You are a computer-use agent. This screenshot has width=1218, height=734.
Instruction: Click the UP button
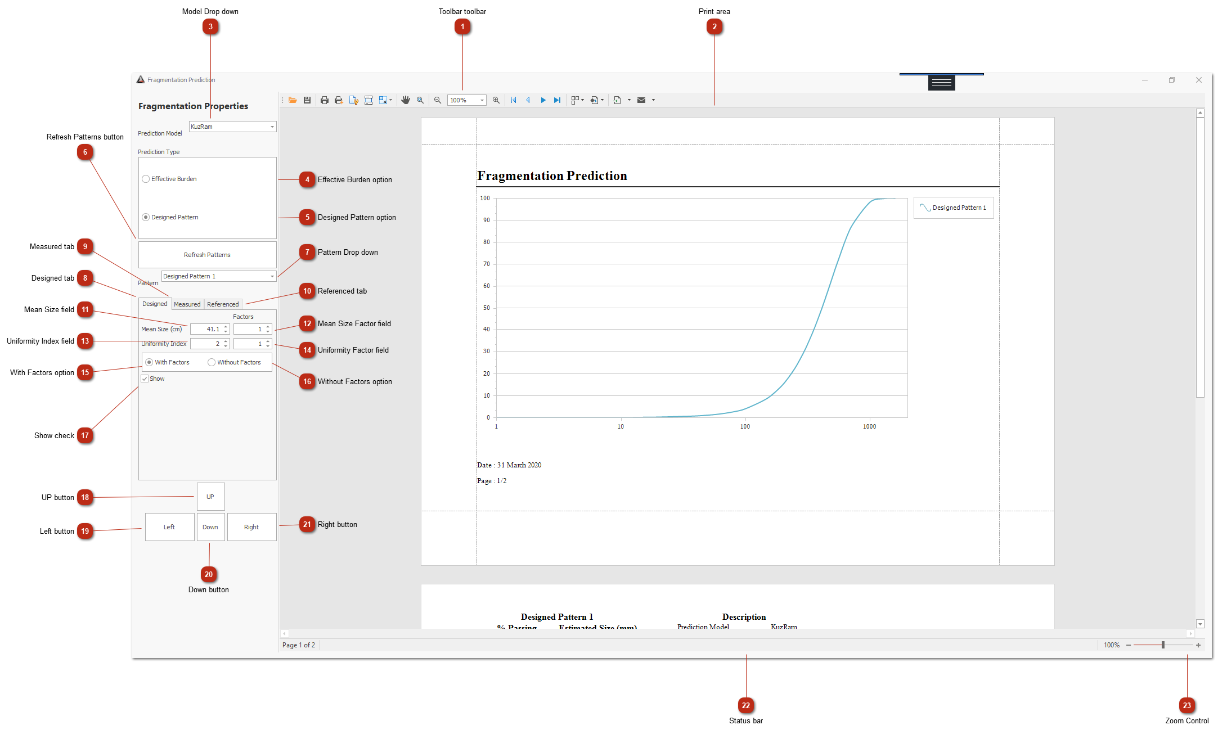210,497
